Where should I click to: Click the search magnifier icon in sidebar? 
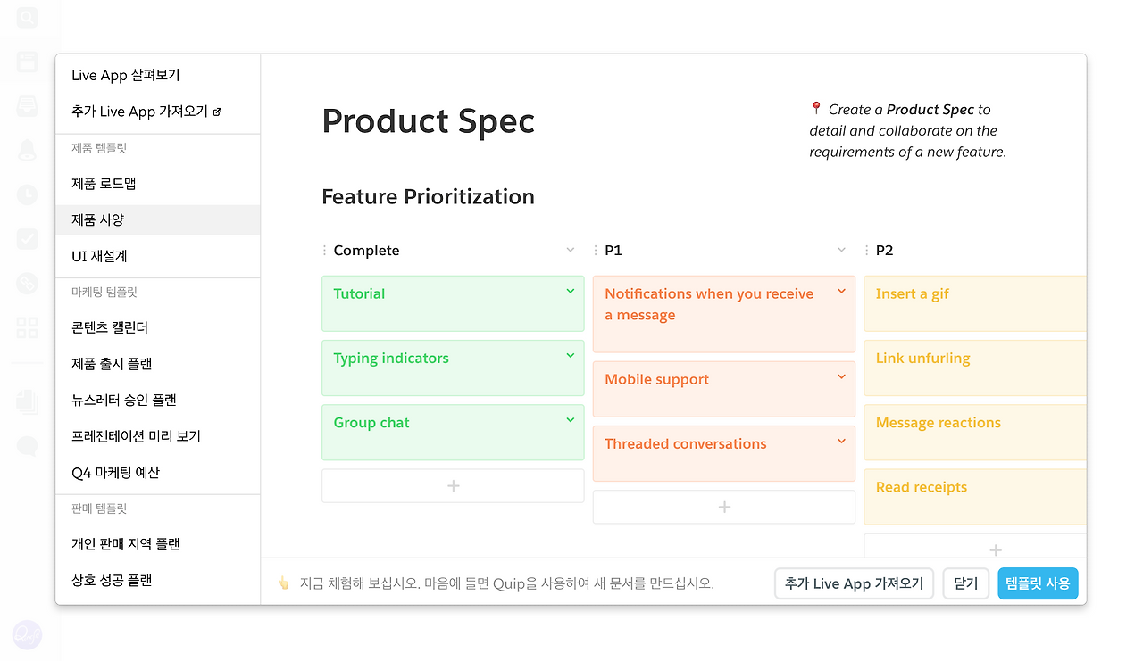pos(27,17)
